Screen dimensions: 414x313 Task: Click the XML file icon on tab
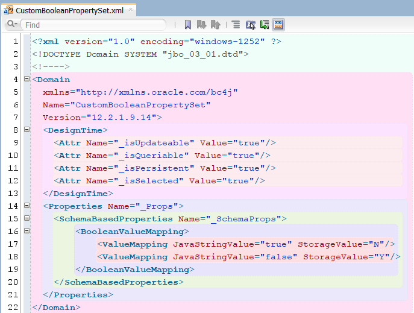[8, 10]
